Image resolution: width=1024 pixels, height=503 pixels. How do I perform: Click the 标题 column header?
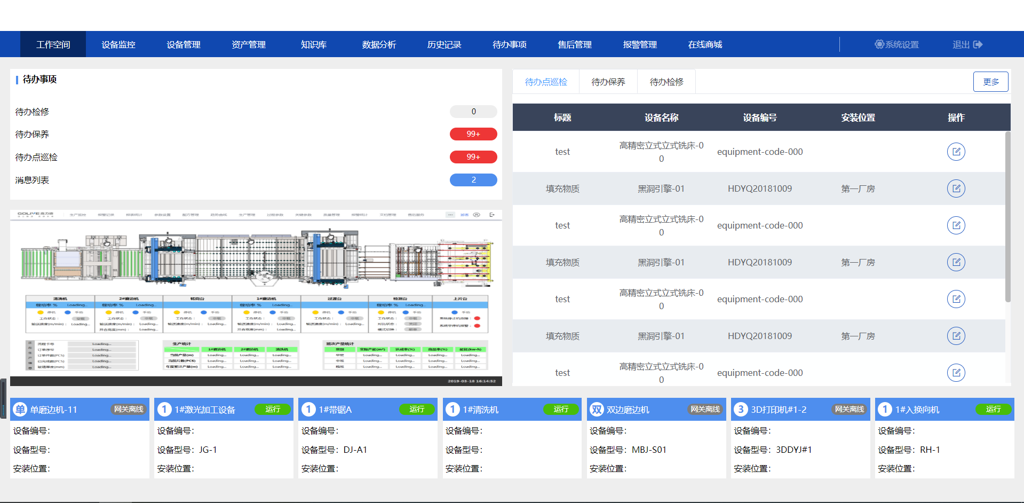pos(562,117)
